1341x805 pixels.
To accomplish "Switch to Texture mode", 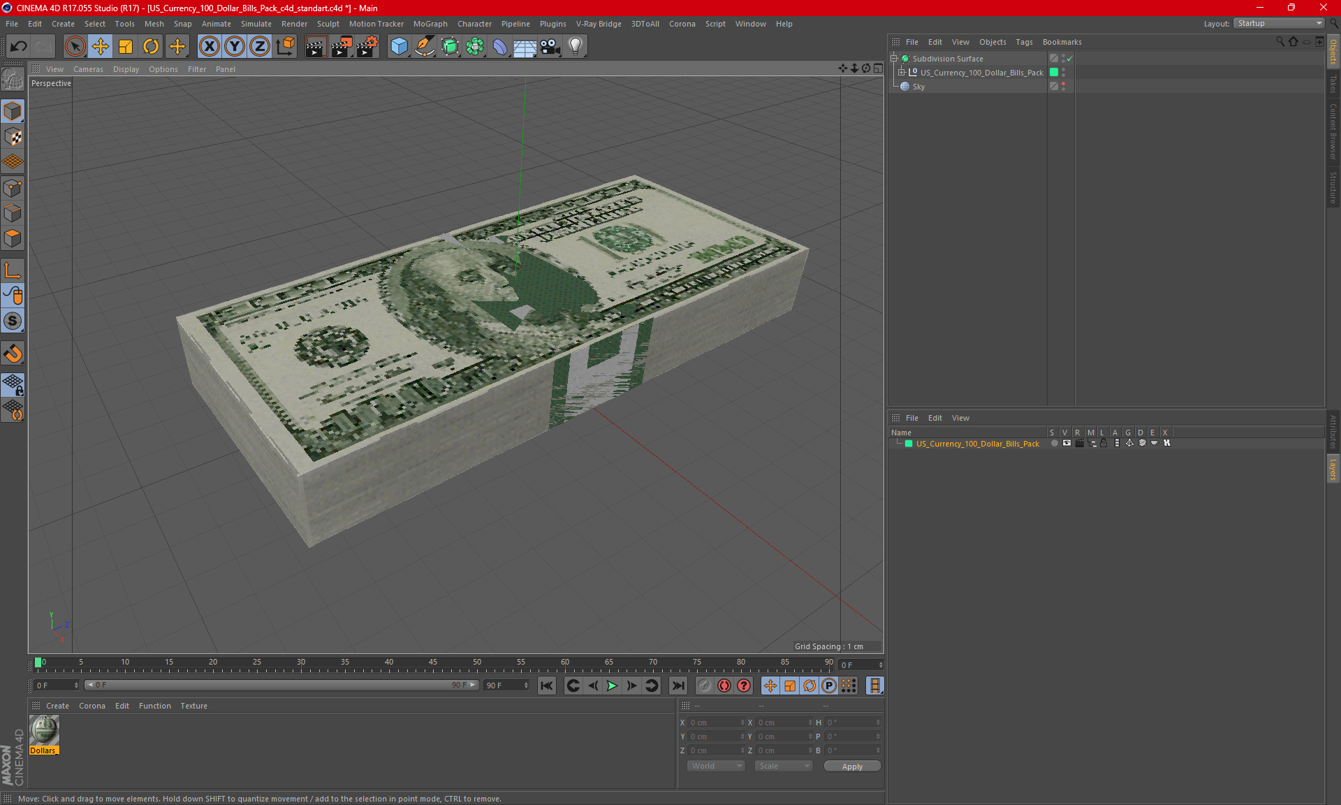I will [x=13, y=137].
